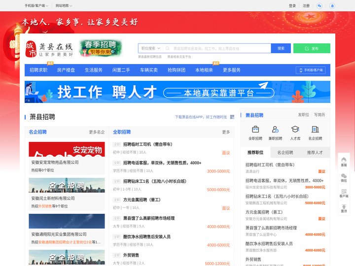Click 登录 link
355x266 pixels.
click(x=292, y=5)
